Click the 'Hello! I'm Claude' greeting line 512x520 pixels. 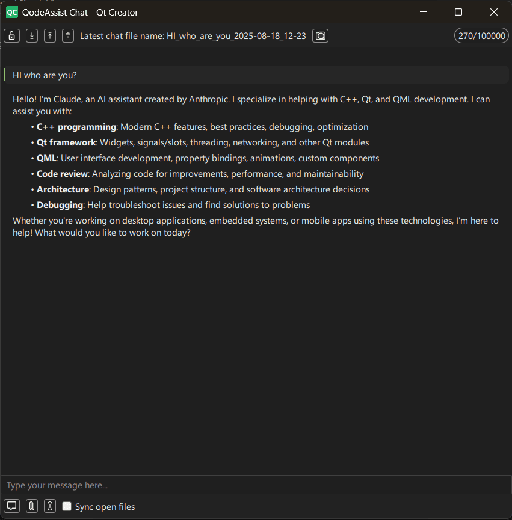251,99
